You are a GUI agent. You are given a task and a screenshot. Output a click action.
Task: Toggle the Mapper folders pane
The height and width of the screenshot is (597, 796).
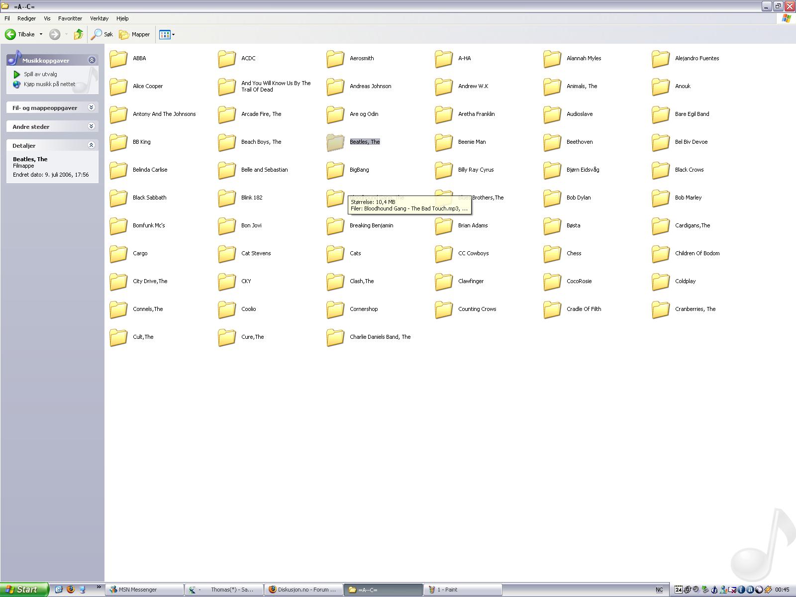[x=134, y=34]
